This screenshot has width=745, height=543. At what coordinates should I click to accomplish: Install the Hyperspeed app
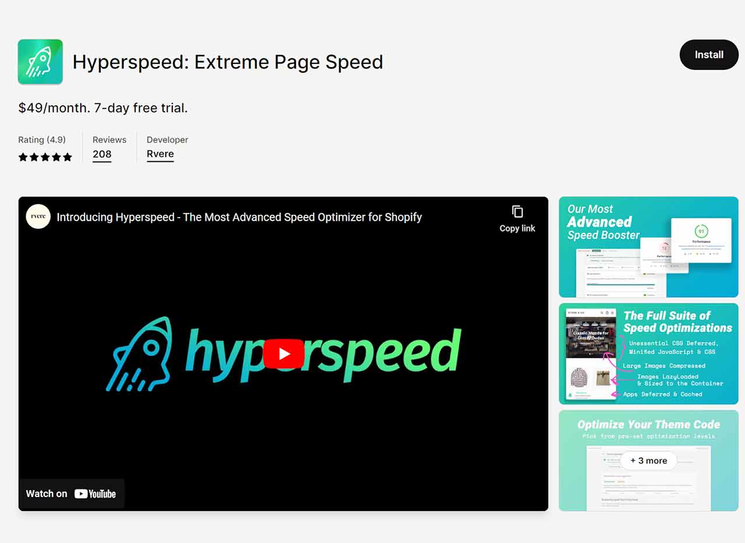709,55
